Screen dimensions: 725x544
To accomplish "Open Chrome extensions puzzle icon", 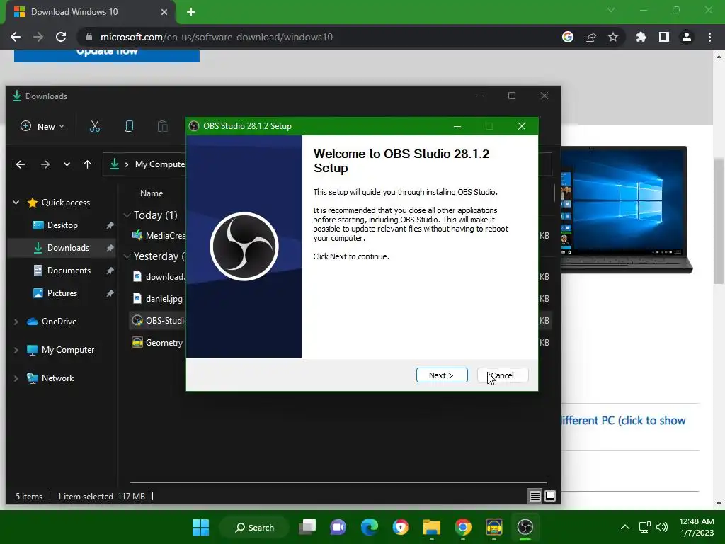I will pos(641,37).
